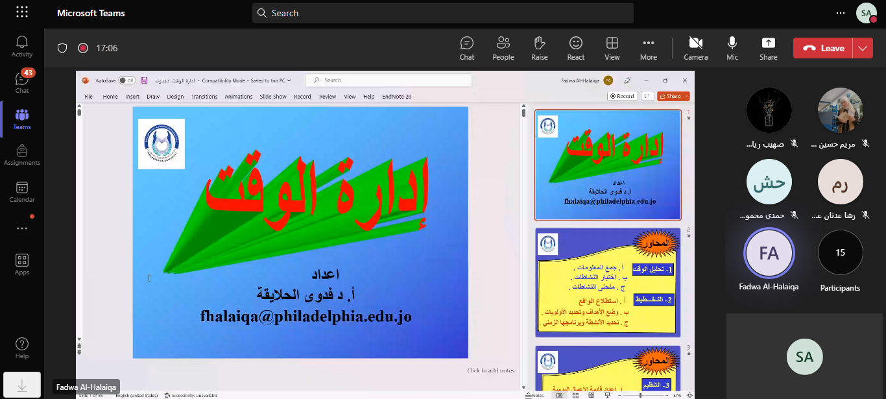Open the Slide Show tab
886x399 pixels.
click(273, 97)
